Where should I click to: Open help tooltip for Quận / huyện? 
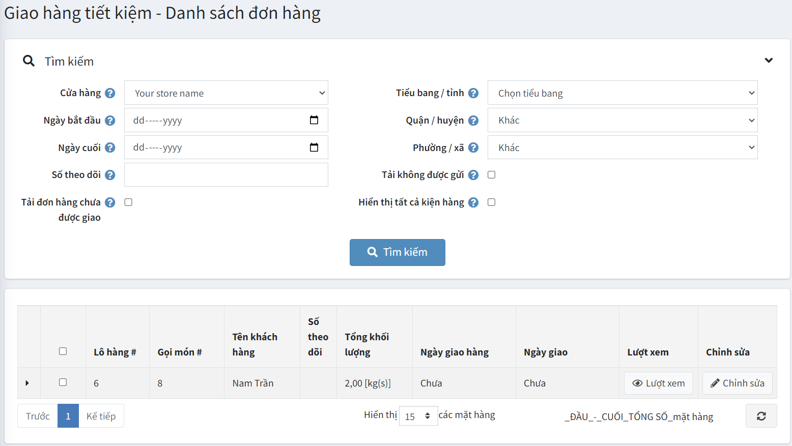tap(473, 121)
